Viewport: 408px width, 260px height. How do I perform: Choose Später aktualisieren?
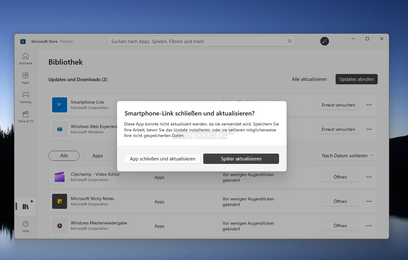[x=241, y=159]
